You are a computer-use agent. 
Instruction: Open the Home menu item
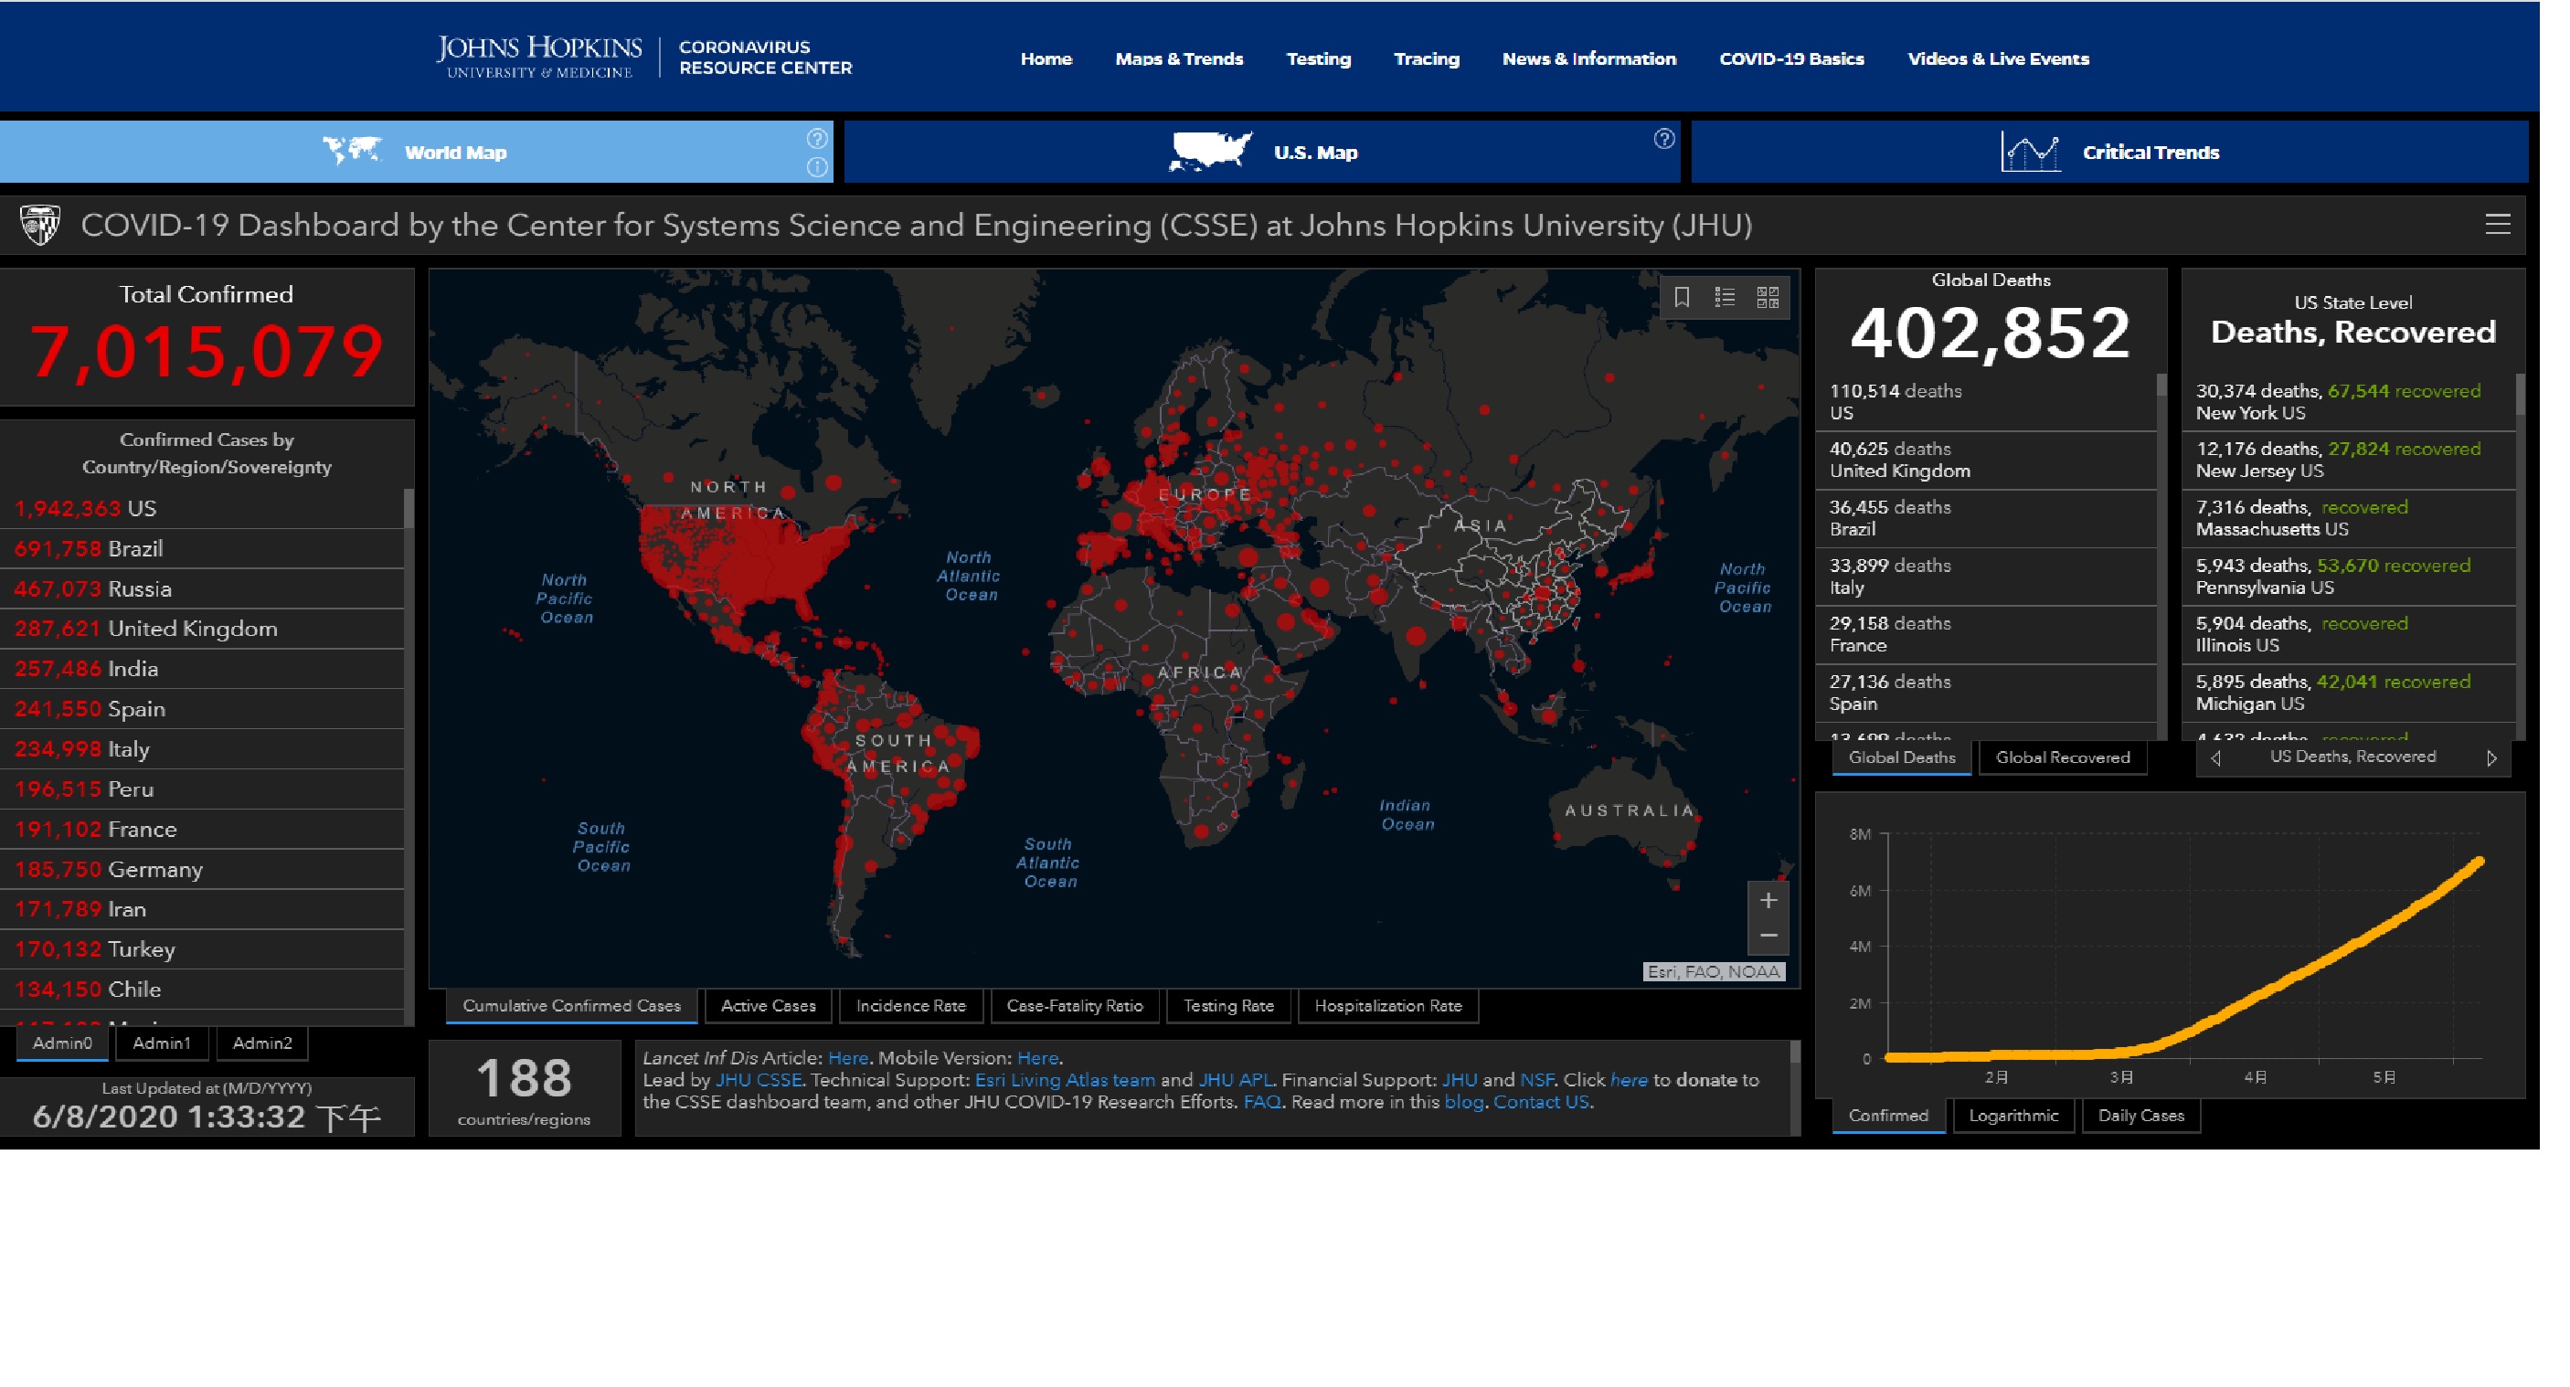(1046, 58)
